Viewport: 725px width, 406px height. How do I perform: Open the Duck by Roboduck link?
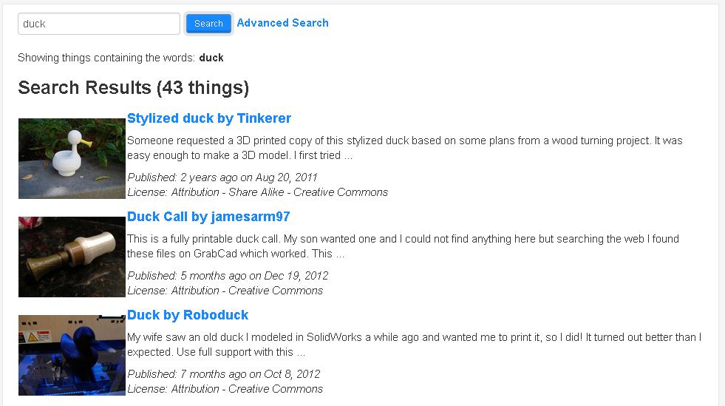(188, 315)
